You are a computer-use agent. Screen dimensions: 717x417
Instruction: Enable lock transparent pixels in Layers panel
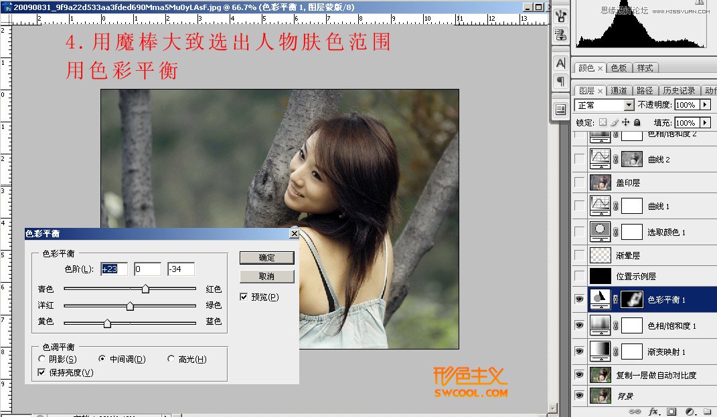604,122
